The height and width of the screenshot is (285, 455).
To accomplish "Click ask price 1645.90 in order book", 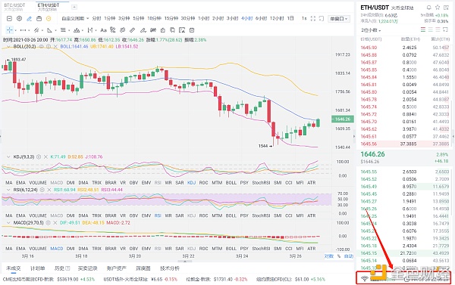I will pyautogui.click(x=369, y=48).
